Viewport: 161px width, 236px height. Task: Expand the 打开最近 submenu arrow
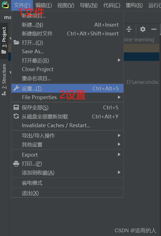(119, 60)
